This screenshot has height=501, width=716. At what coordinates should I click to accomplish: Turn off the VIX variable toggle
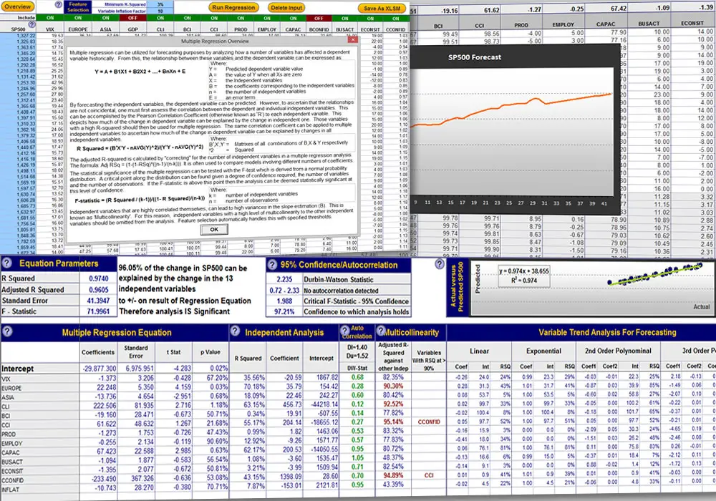point(49,20)
